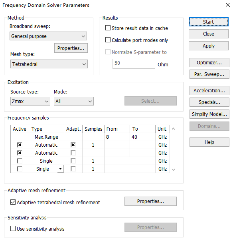Click the frequency table scroll down arrow

[173, 170]
